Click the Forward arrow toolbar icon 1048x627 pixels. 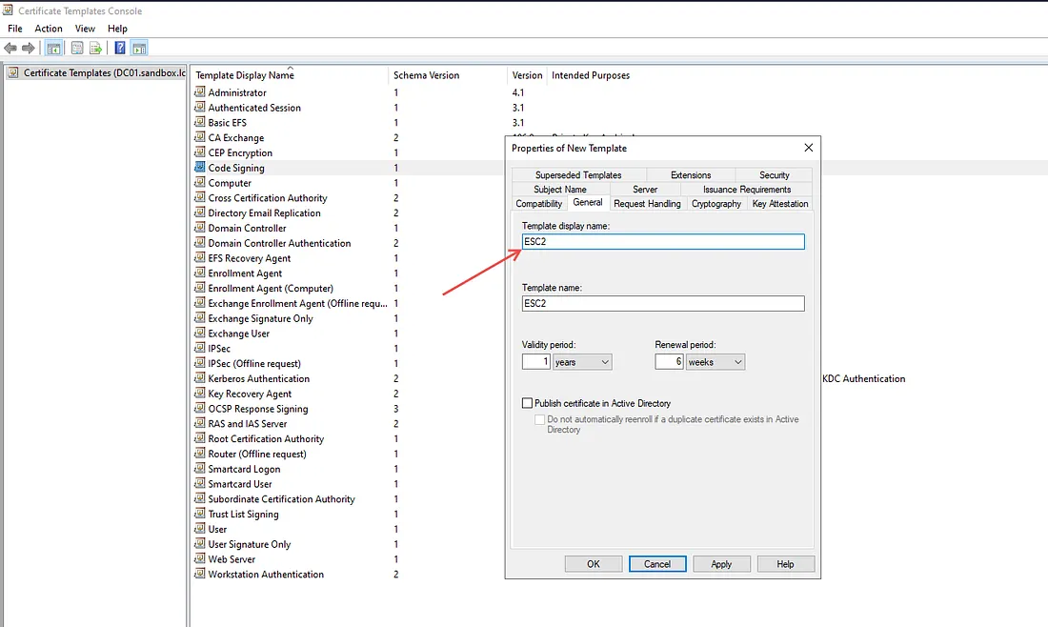pos(28,48)
